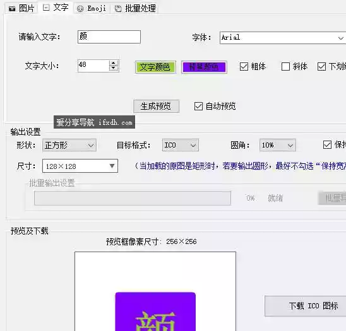Switch to the 图片 tab
346x331 pixels.
click(x=21, y=8)
